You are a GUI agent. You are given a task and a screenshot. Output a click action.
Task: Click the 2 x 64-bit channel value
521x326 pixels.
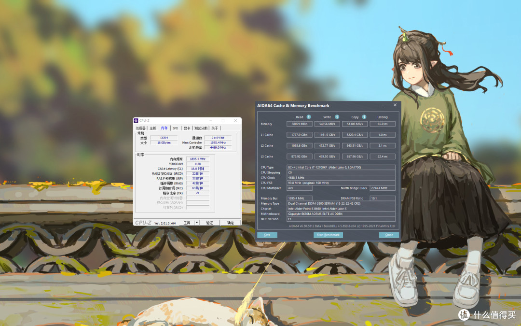(x=218, y=138)
